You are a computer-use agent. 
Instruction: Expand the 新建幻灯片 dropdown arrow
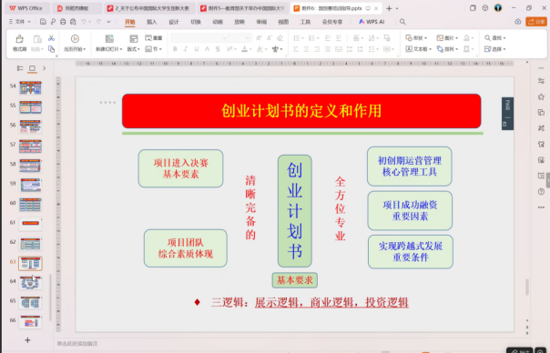tap(121, 49)
